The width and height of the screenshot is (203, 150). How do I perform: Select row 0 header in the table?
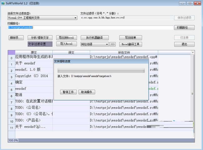tap(11, 58)
